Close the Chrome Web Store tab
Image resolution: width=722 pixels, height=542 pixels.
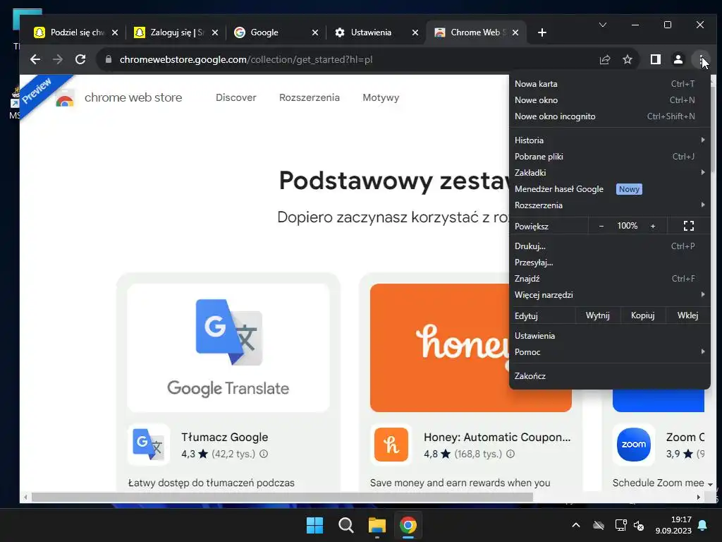(x=515, y=32)
